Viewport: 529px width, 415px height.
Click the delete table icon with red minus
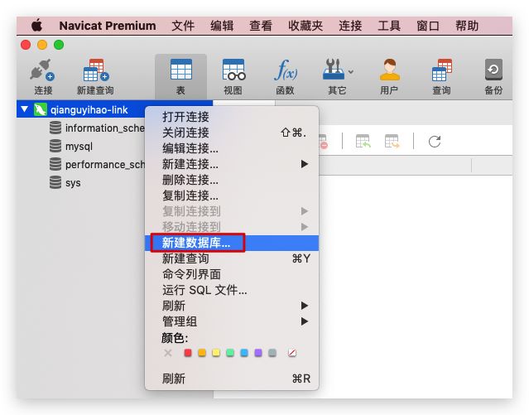point(323,142)
